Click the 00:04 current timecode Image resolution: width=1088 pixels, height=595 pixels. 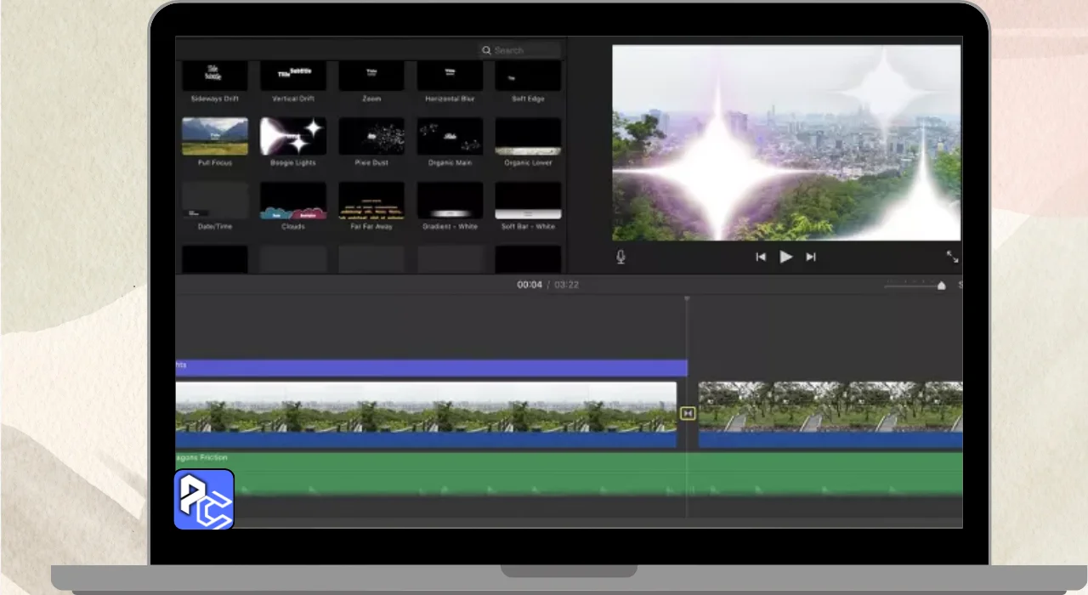[530, 285]
